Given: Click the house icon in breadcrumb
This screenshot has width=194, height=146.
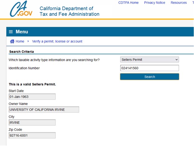Looking at the screenshot, I should [12, 41].
